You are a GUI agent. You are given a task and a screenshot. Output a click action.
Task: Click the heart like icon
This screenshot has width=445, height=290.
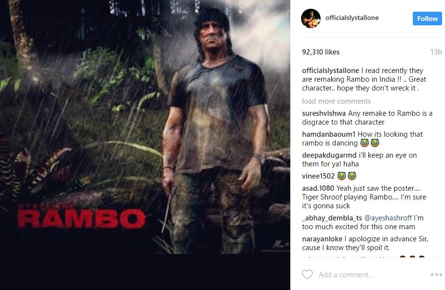pos(307,274)
